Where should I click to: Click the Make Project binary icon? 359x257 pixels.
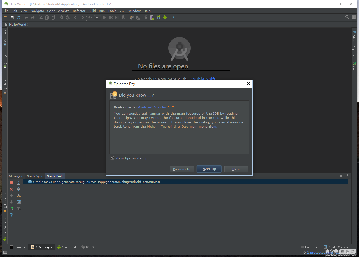point(91,17)
